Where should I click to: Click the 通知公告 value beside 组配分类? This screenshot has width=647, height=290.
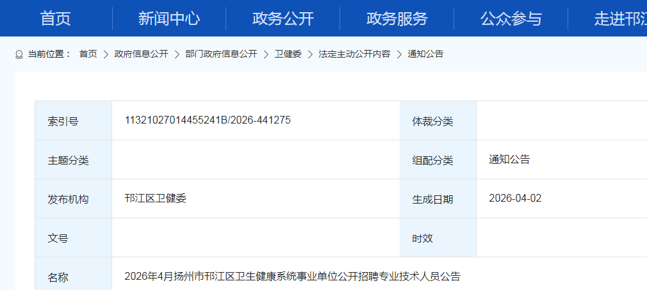point(509,159)
